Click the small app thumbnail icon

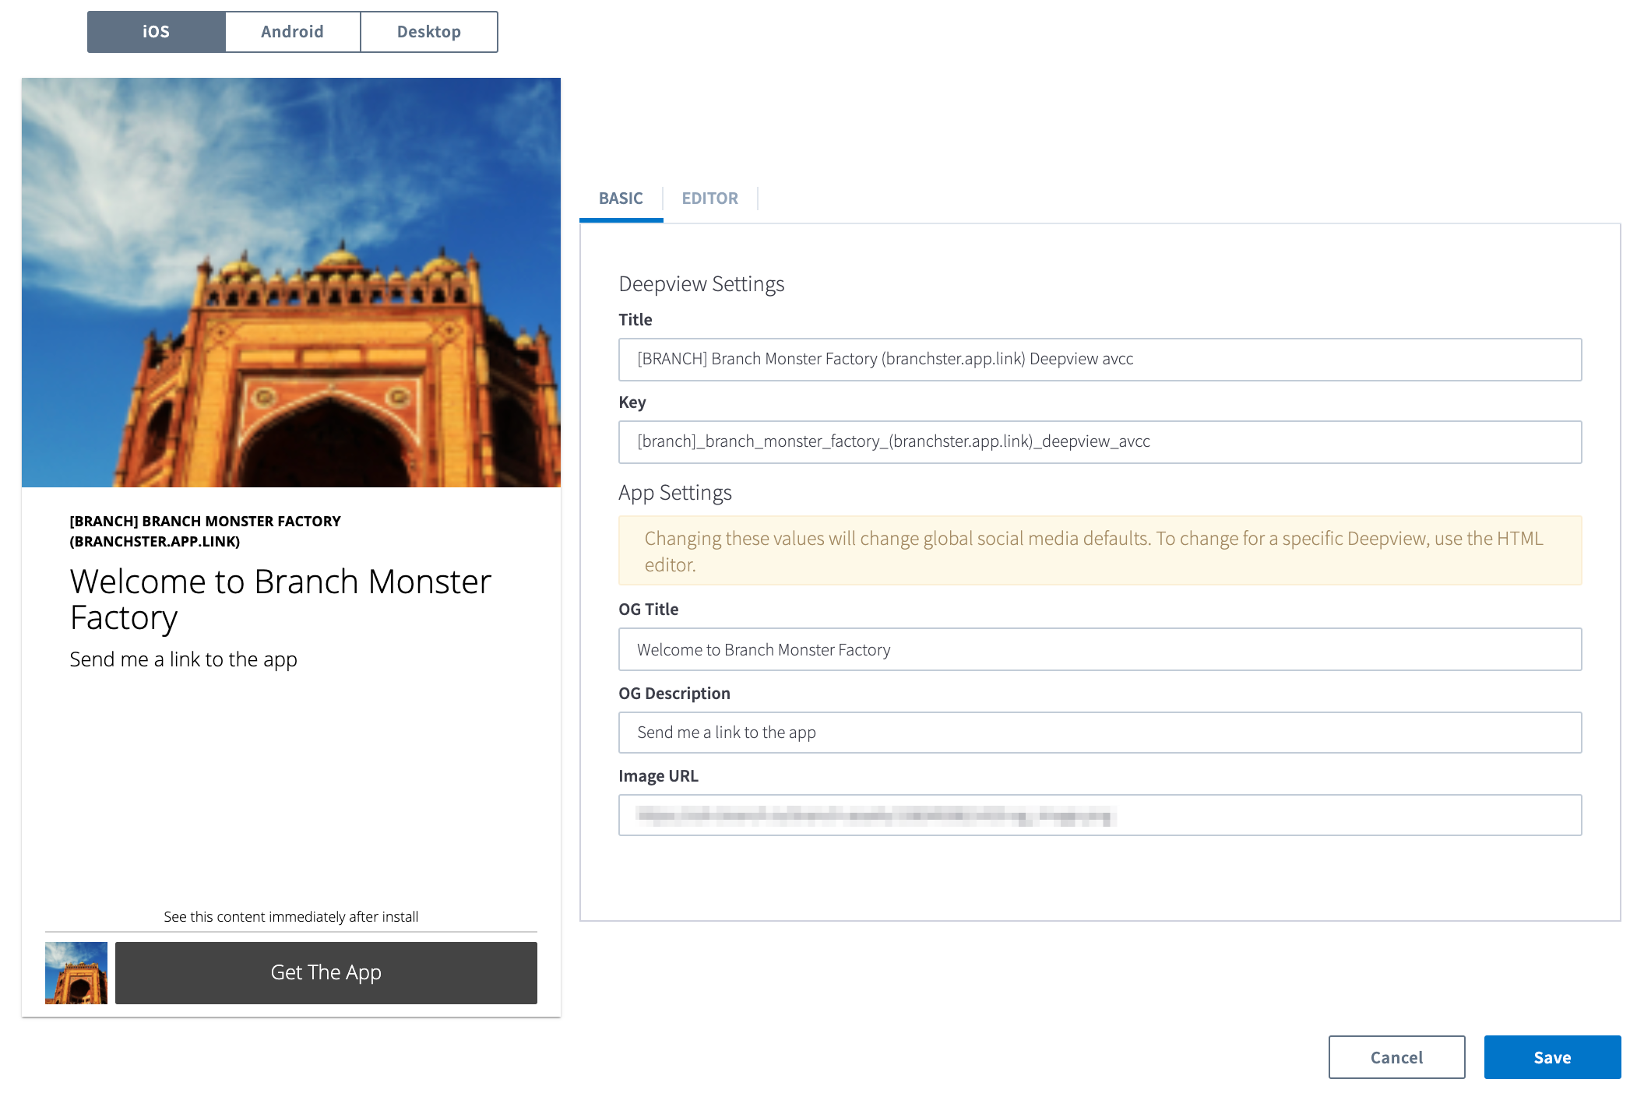click(76, 973)
